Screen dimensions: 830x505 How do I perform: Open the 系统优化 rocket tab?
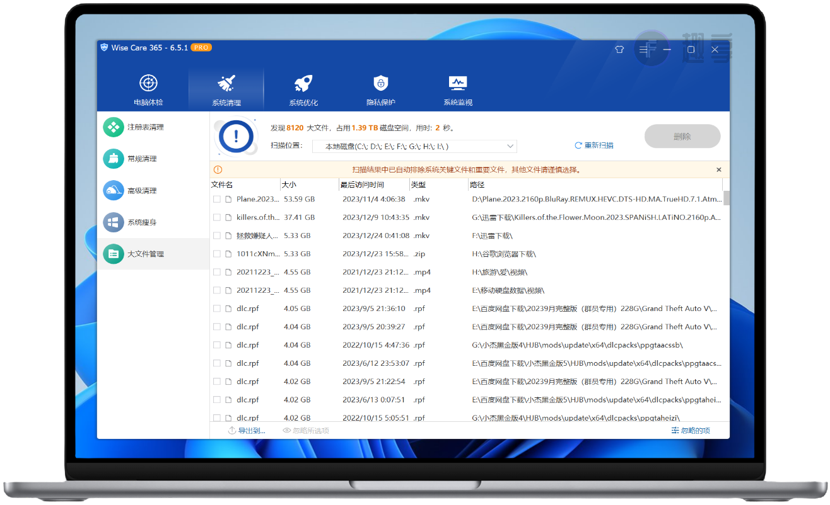click(303, 89)
